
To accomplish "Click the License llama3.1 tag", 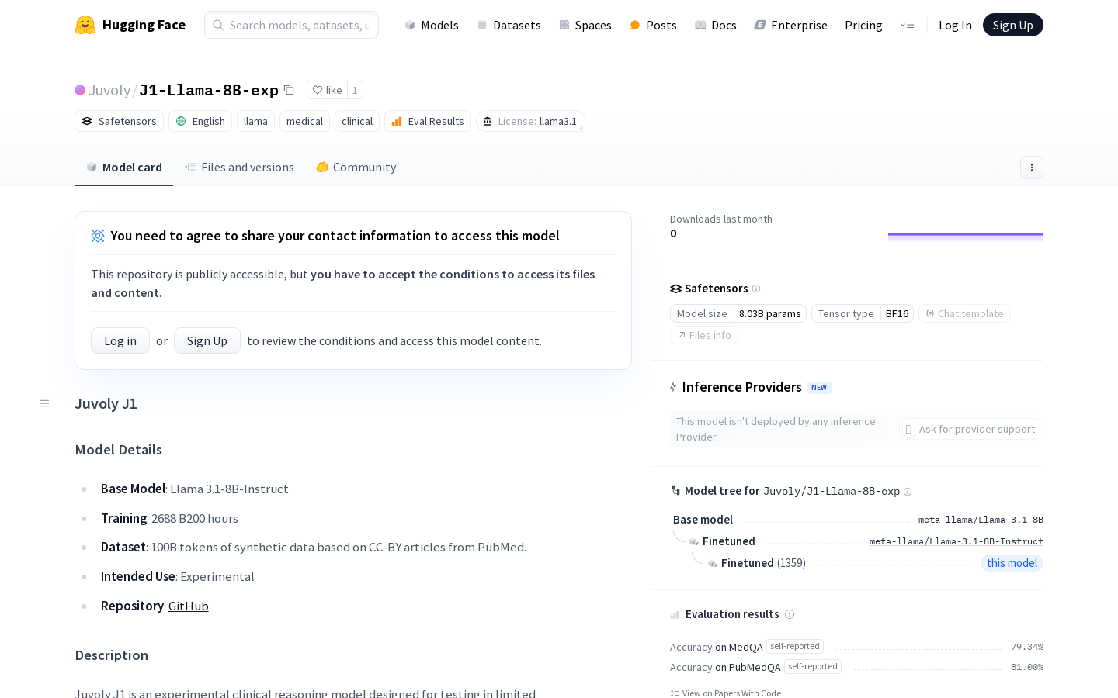I will click(530, 121).
